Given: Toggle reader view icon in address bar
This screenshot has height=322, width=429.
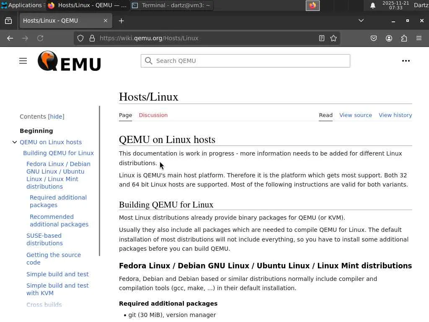Looking at the screenshot, I should [x=322, y=38].
